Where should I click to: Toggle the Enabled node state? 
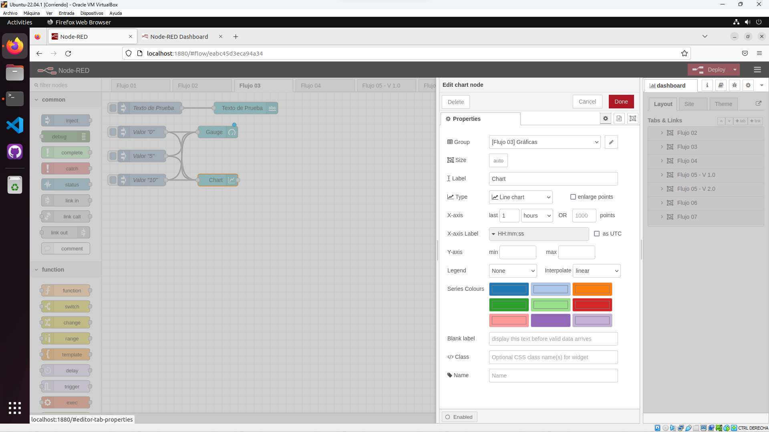(459, 417)
